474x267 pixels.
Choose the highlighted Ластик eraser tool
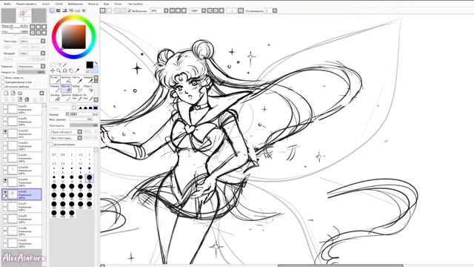[66, 88]
